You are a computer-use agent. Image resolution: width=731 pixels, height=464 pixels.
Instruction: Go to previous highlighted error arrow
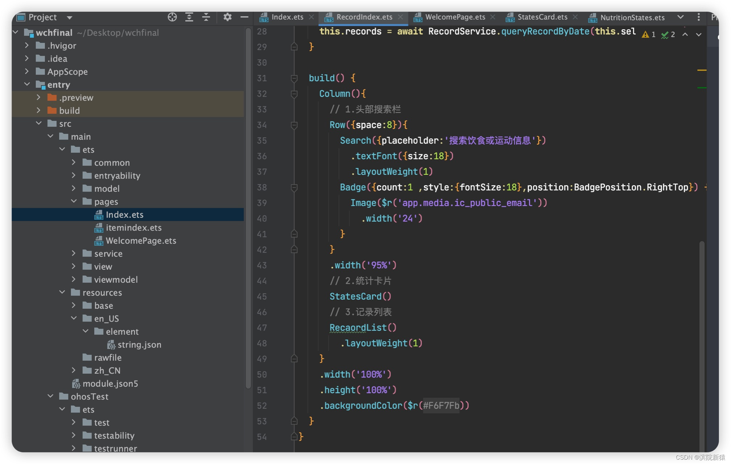(x=685, y=34)
